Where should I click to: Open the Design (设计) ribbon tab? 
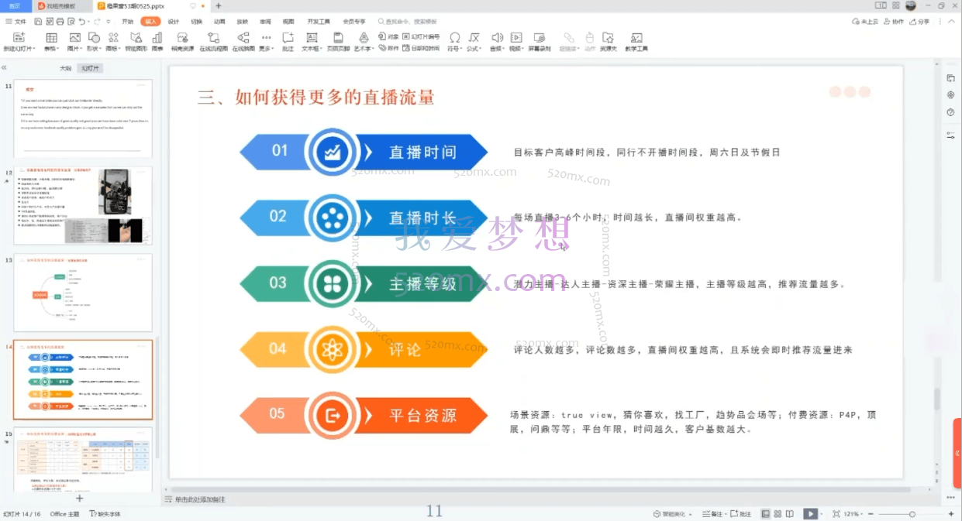pos(173,22)
